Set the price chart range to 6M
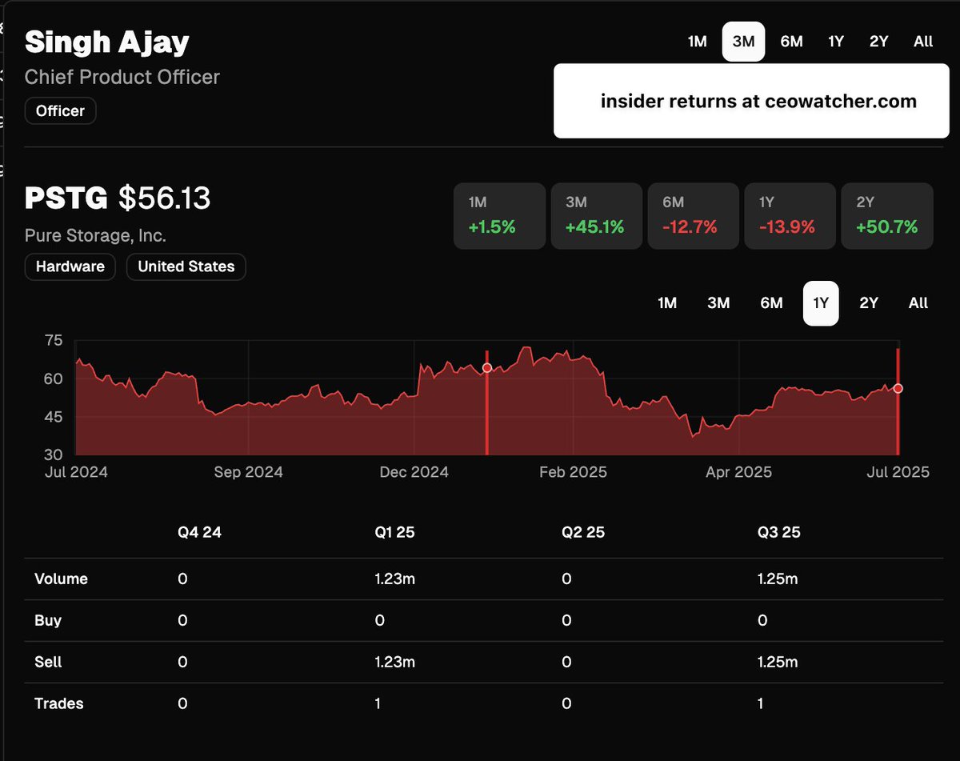This screenshot has height=761, width=960. [x=771, y=303]
